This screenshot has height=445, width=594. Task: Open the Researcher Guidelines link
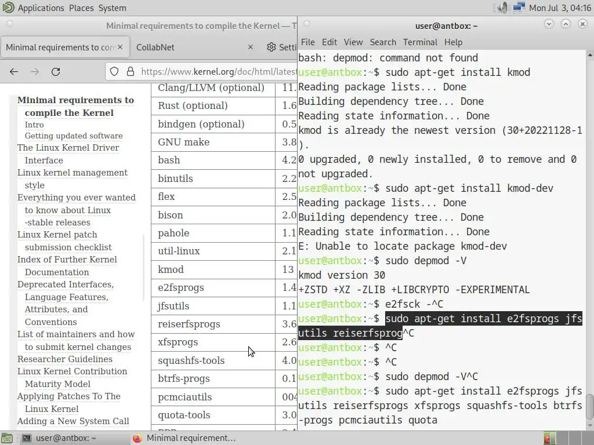point(65,359)
